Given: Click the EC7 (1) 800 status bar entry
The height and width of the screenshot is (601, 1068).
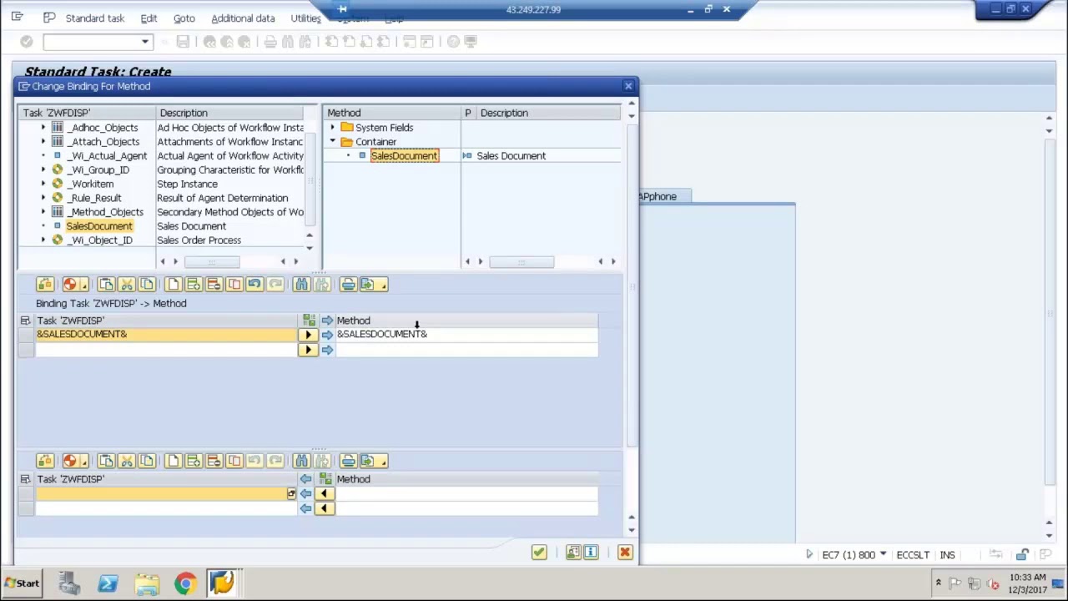Looking at the screenshot, I should [849, 555].
